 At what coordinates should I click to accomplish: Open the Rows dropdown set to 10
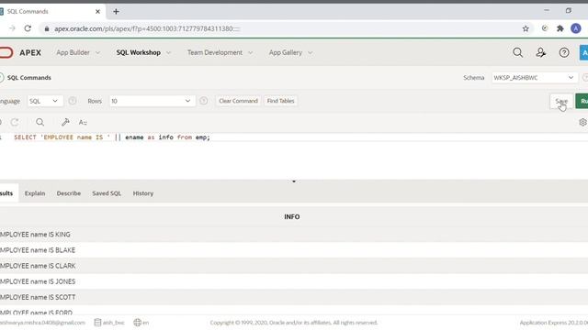152,101
